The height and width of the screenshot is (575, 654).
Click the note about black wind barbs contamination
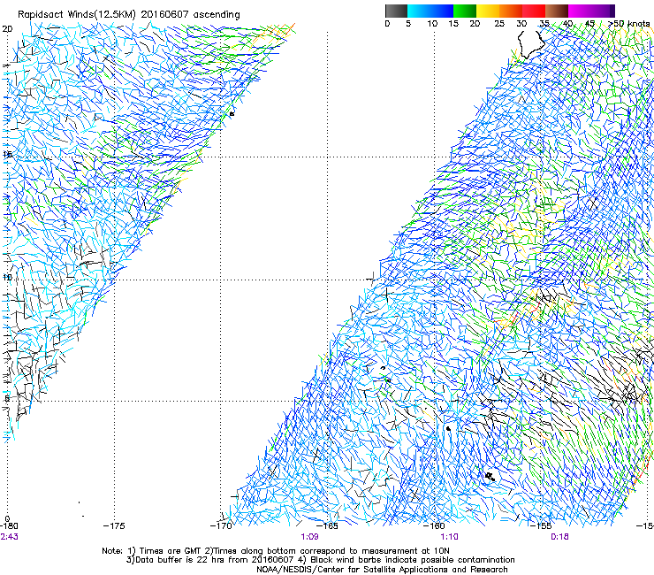click(406, 560)
